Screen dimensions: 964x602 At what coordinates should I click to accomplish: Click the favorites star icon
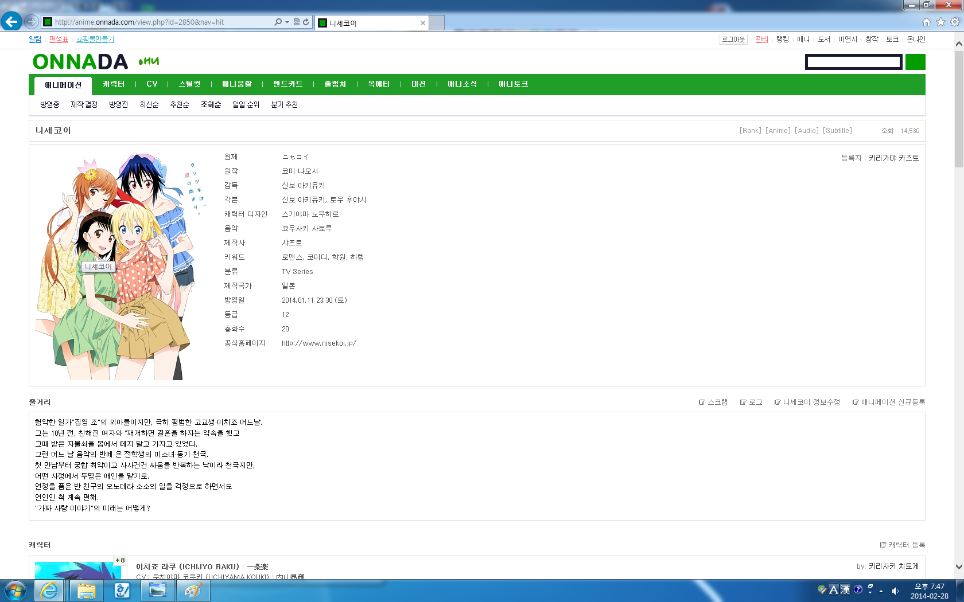click(940, 22)
